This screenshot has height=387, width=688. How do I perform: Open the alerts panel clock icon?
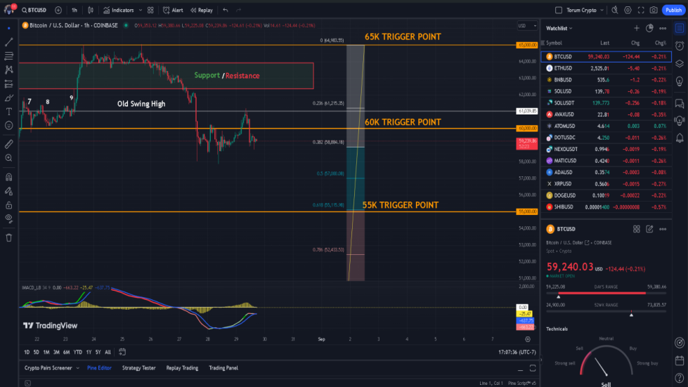point(680,46)
